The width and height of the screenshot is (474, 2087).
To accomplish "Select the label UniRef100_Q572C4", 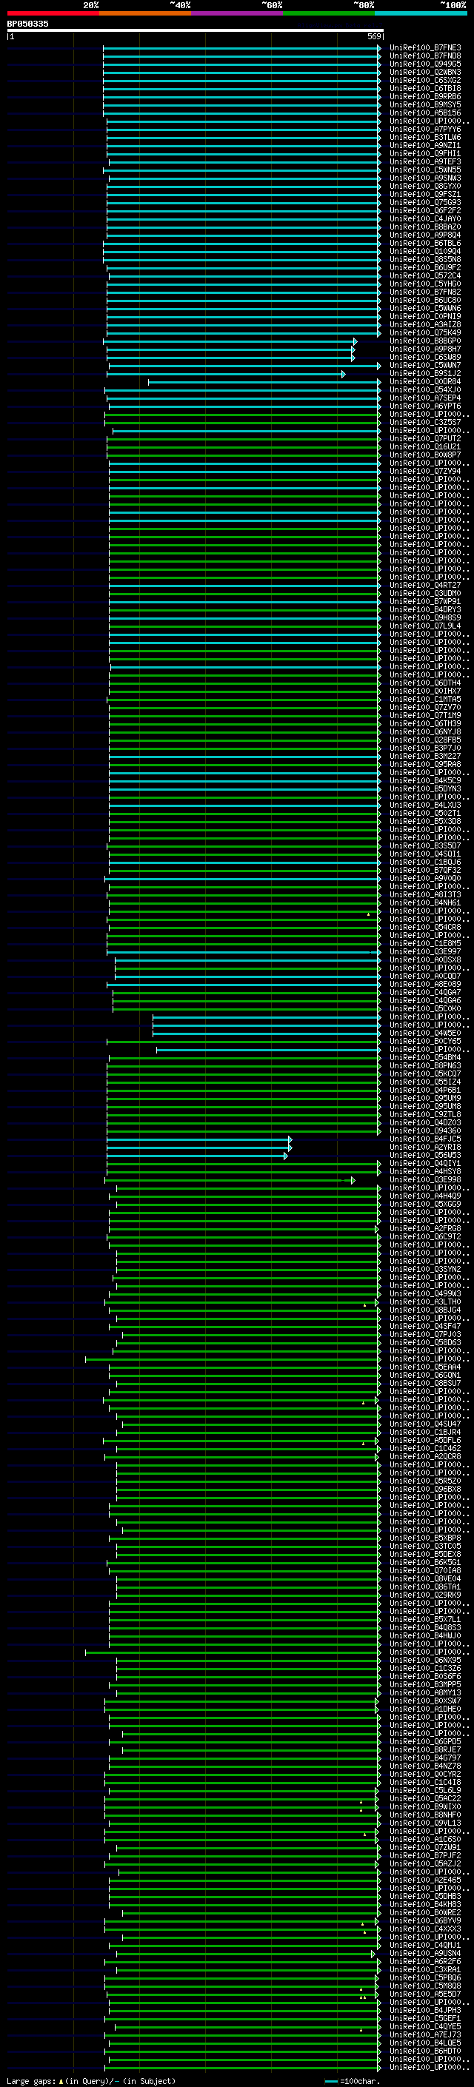I will pyautogui.click(x=425, y=276).
